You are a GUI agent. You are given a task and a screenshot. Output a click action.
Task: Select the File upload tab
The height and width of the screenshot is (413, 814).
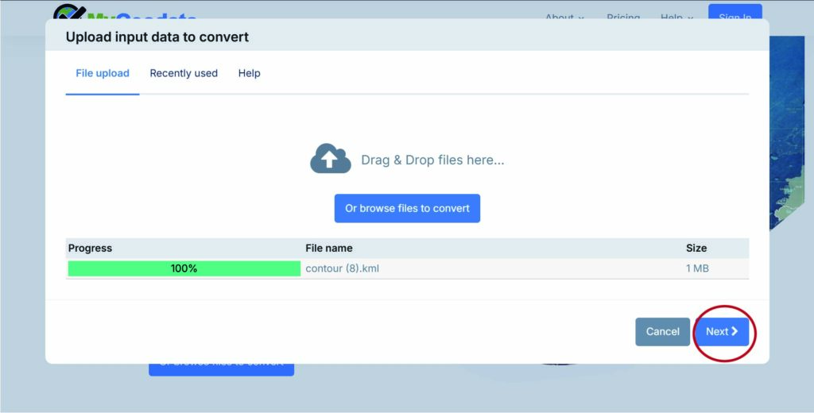pos(103,73)
